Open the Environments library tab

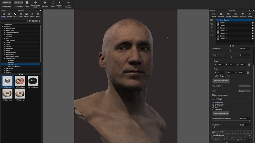tap(21, 15)
